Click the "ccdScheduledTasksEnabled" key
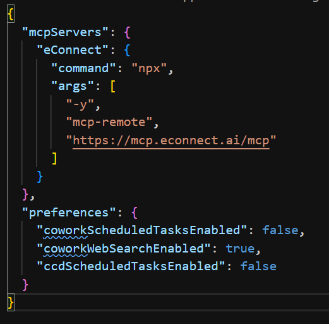The height and width of the screenshot is (324, 329). coord(131,266)
